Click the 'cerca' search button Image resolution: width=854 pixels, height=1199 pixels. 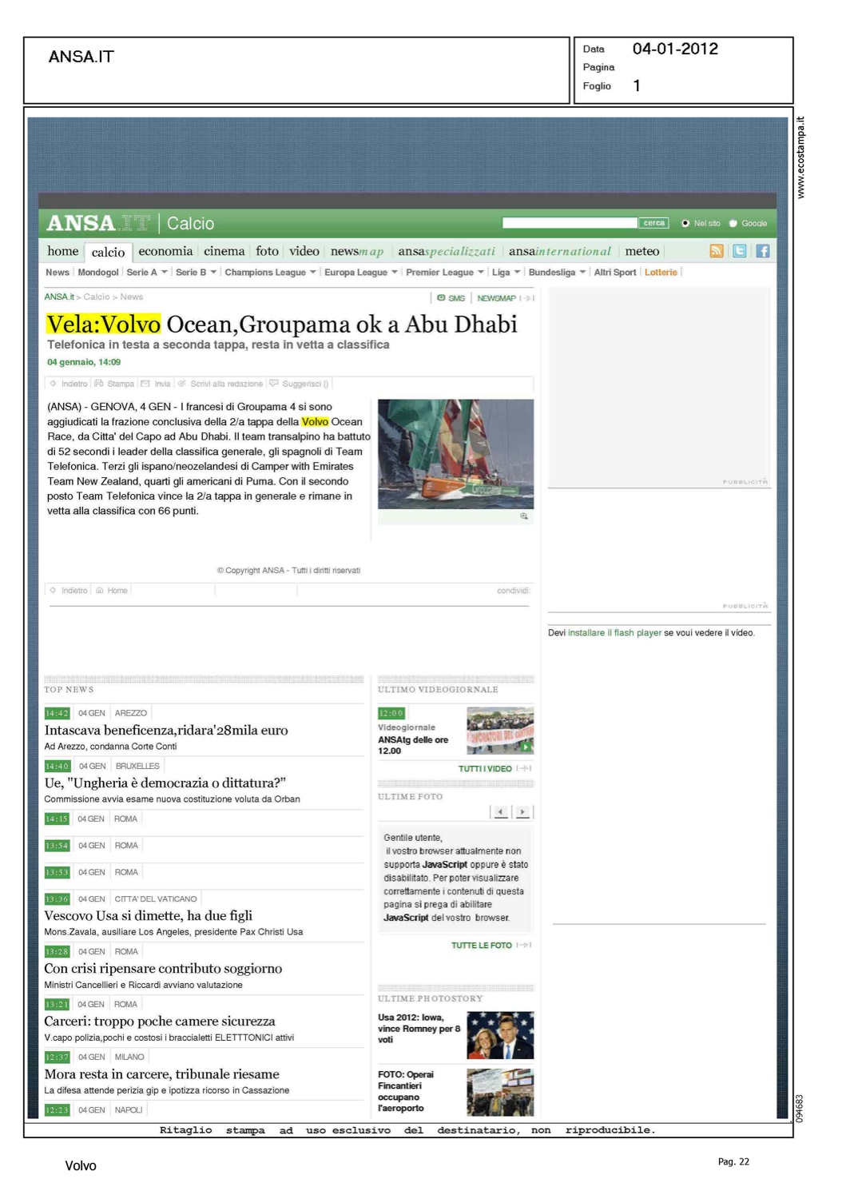653,223
